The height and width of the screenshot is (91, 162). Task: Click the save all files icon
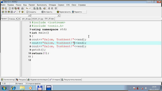15,8
